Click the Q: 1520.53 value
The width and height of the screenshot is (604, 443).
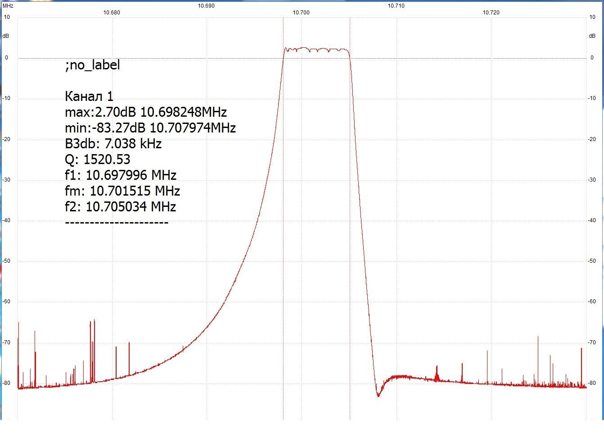pyautogui.click(x=98, y=160)
